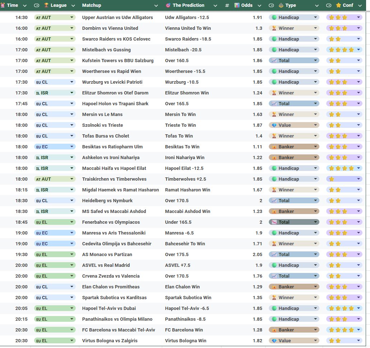
Task: Click the dropdown-type circle icon before Type header
Action: point(271,5)
